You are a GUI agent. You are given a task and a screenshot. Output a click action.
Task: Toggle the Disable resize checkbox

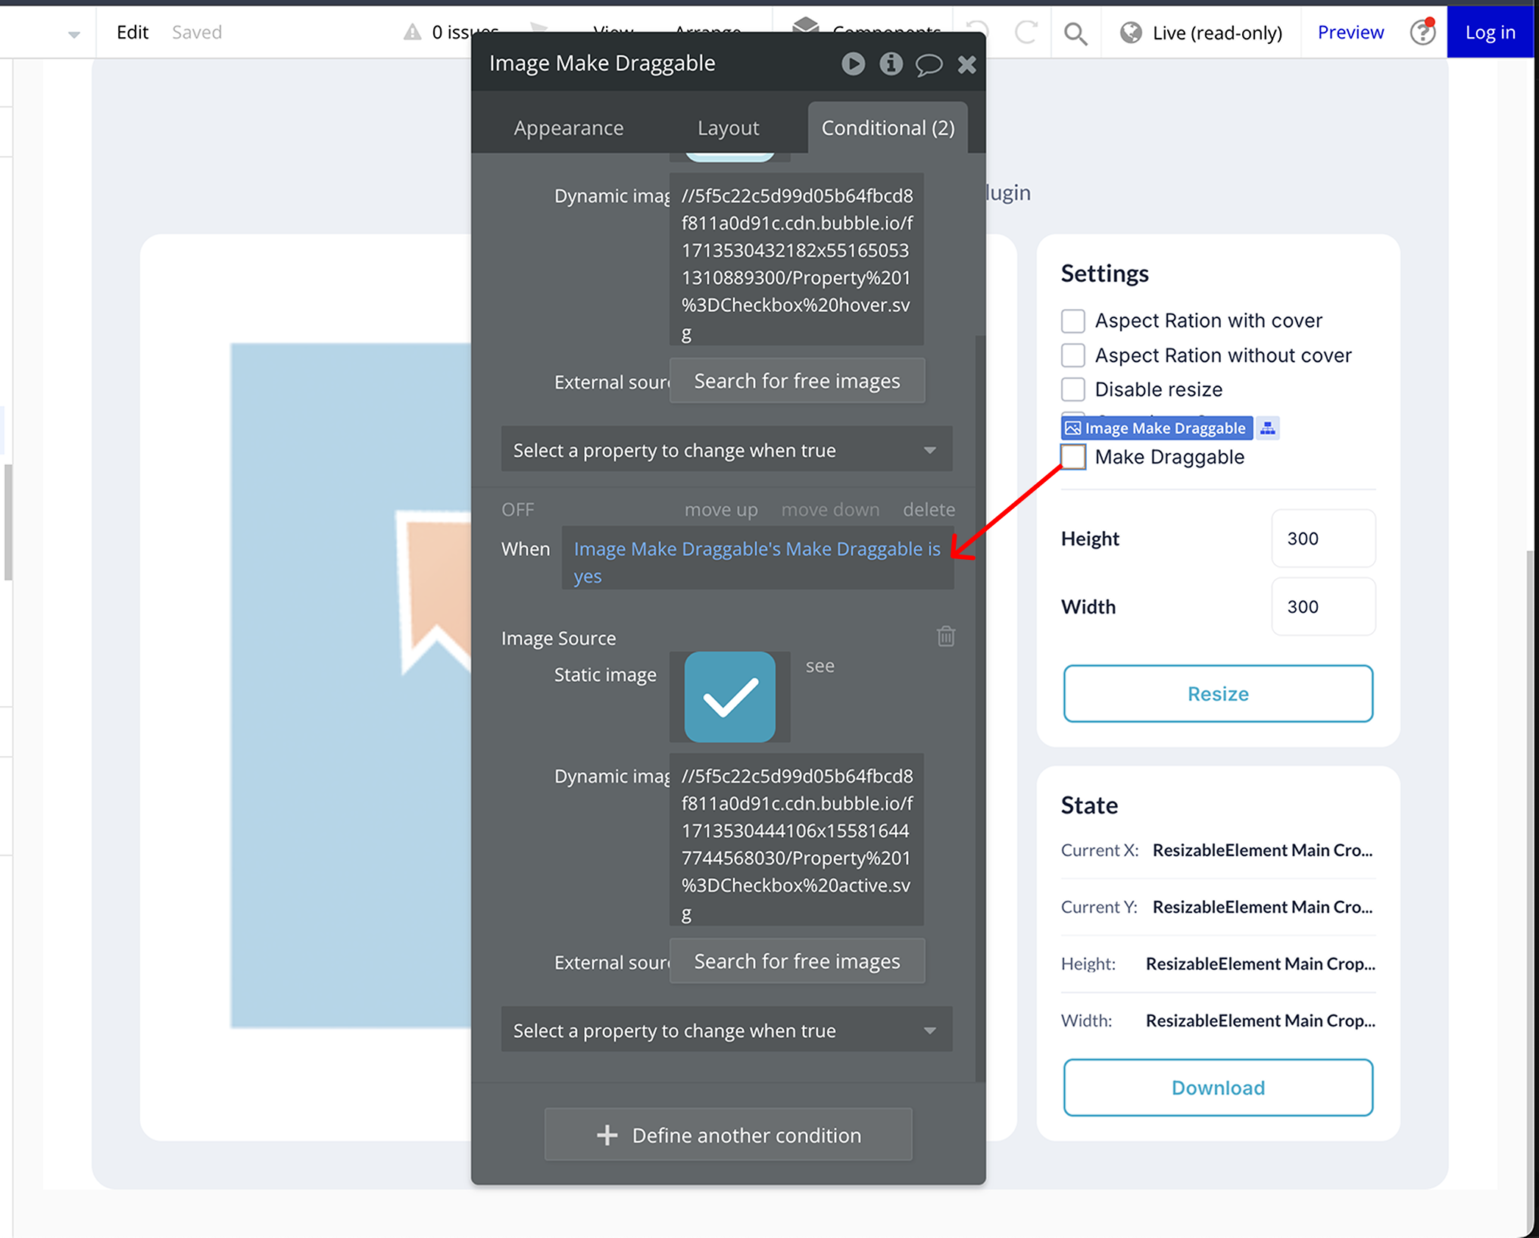pyautogui.click(x=1072, y=389)
